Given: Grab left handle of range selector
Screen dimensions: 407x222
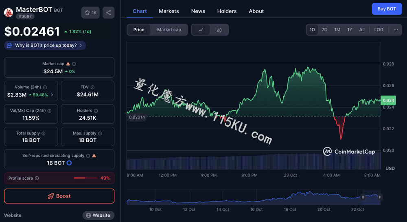Looking at the screenshot, I should pos(363,197).
